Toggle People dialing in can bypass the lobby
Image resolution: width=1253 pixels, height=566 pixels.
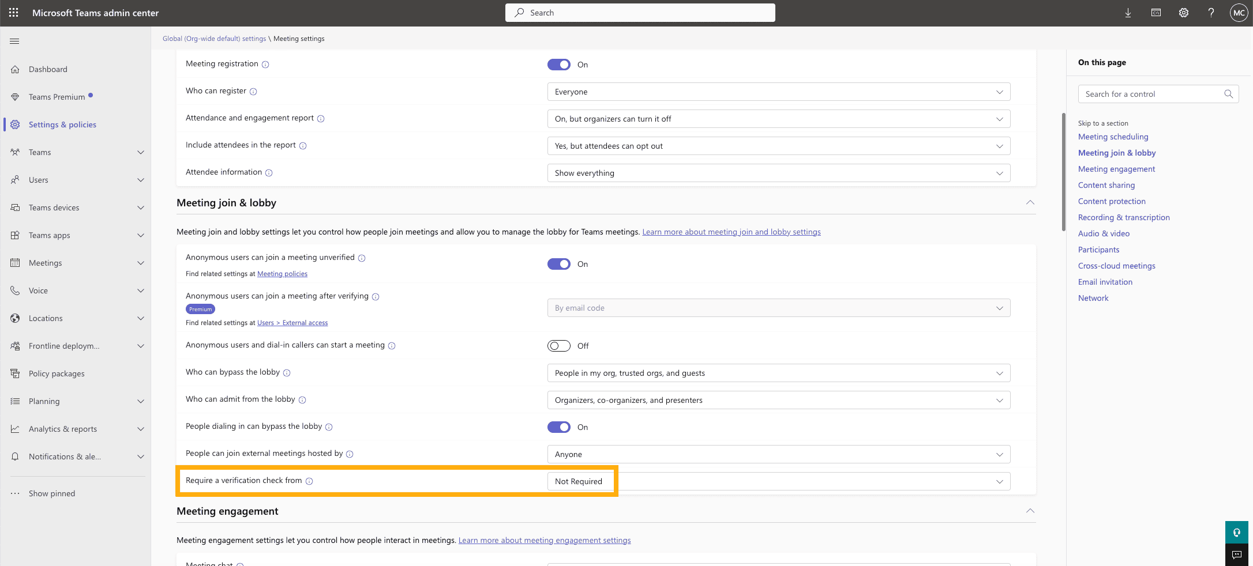point(559,427)
